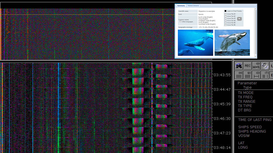Viewport: 273px width, 153px height.
Task: Select the (O) span measurement tool
Action: click(x=256, y=75)
